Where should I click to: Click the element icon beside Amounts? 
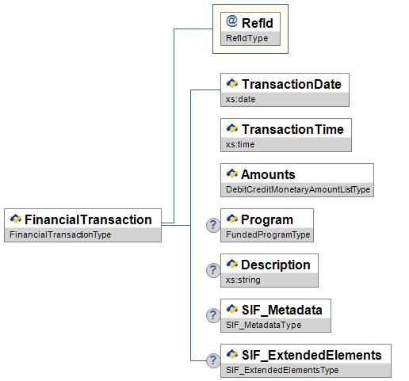tap(231, 173)
